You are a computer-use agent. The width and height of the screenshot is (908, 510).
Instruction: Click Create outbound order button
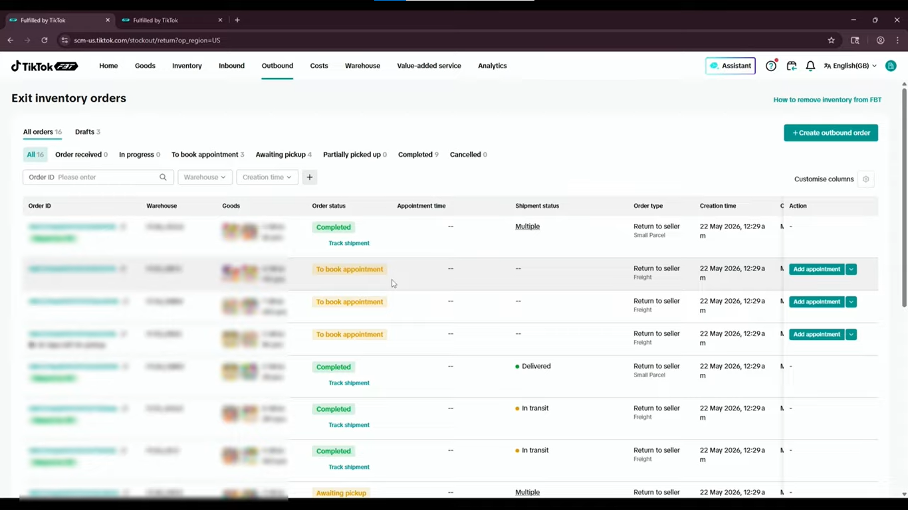pos(831,133)
